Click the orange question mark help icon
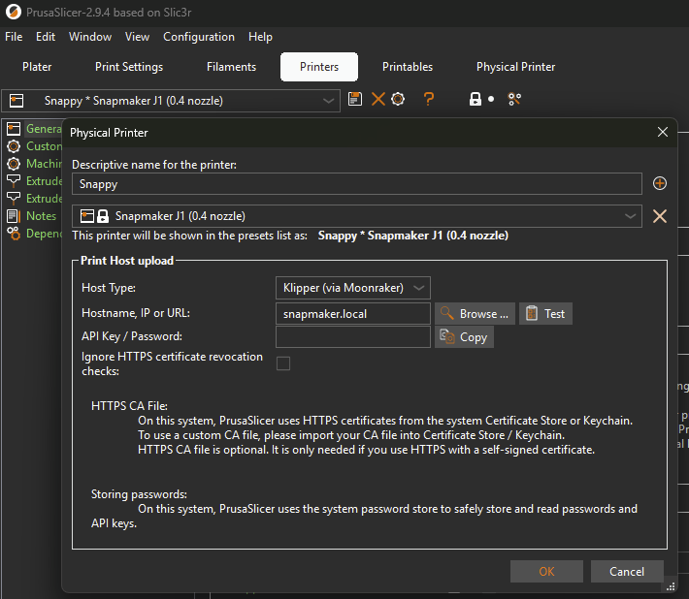Viewport: 689px width, 599px height. (429, 100)
